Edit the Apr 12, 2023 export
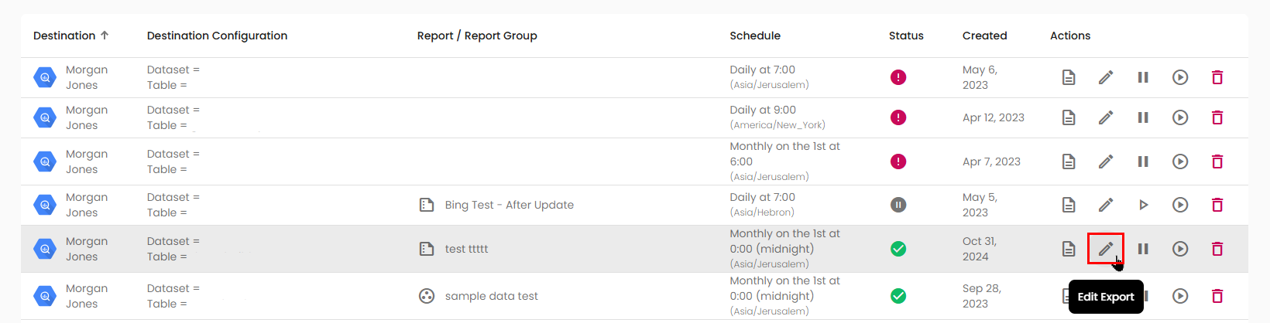This screenshot has width=1270, height=323. pos(1105,117)
